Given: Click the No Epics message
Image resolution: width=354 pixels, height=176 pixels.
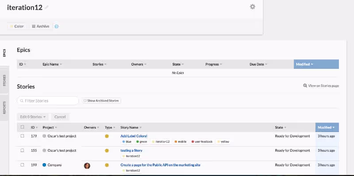Looking at the screenshot, I should point(178,73).
